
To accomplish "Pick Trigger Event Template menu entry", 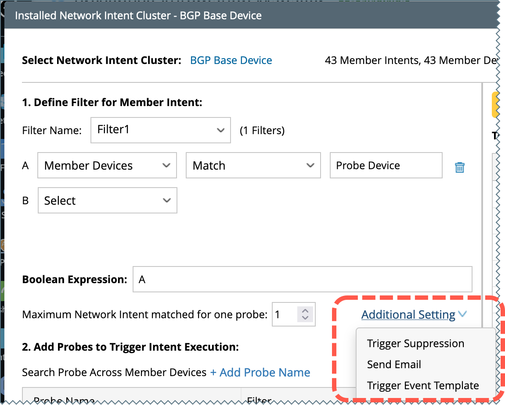I will pyautogui.click(x=423, y=386).
